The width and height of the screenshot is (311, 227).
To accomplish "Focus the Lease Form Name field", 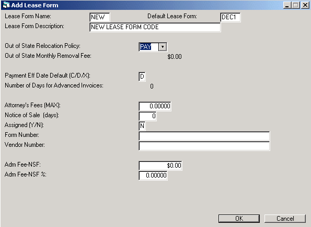I will [x=99, y=17].
